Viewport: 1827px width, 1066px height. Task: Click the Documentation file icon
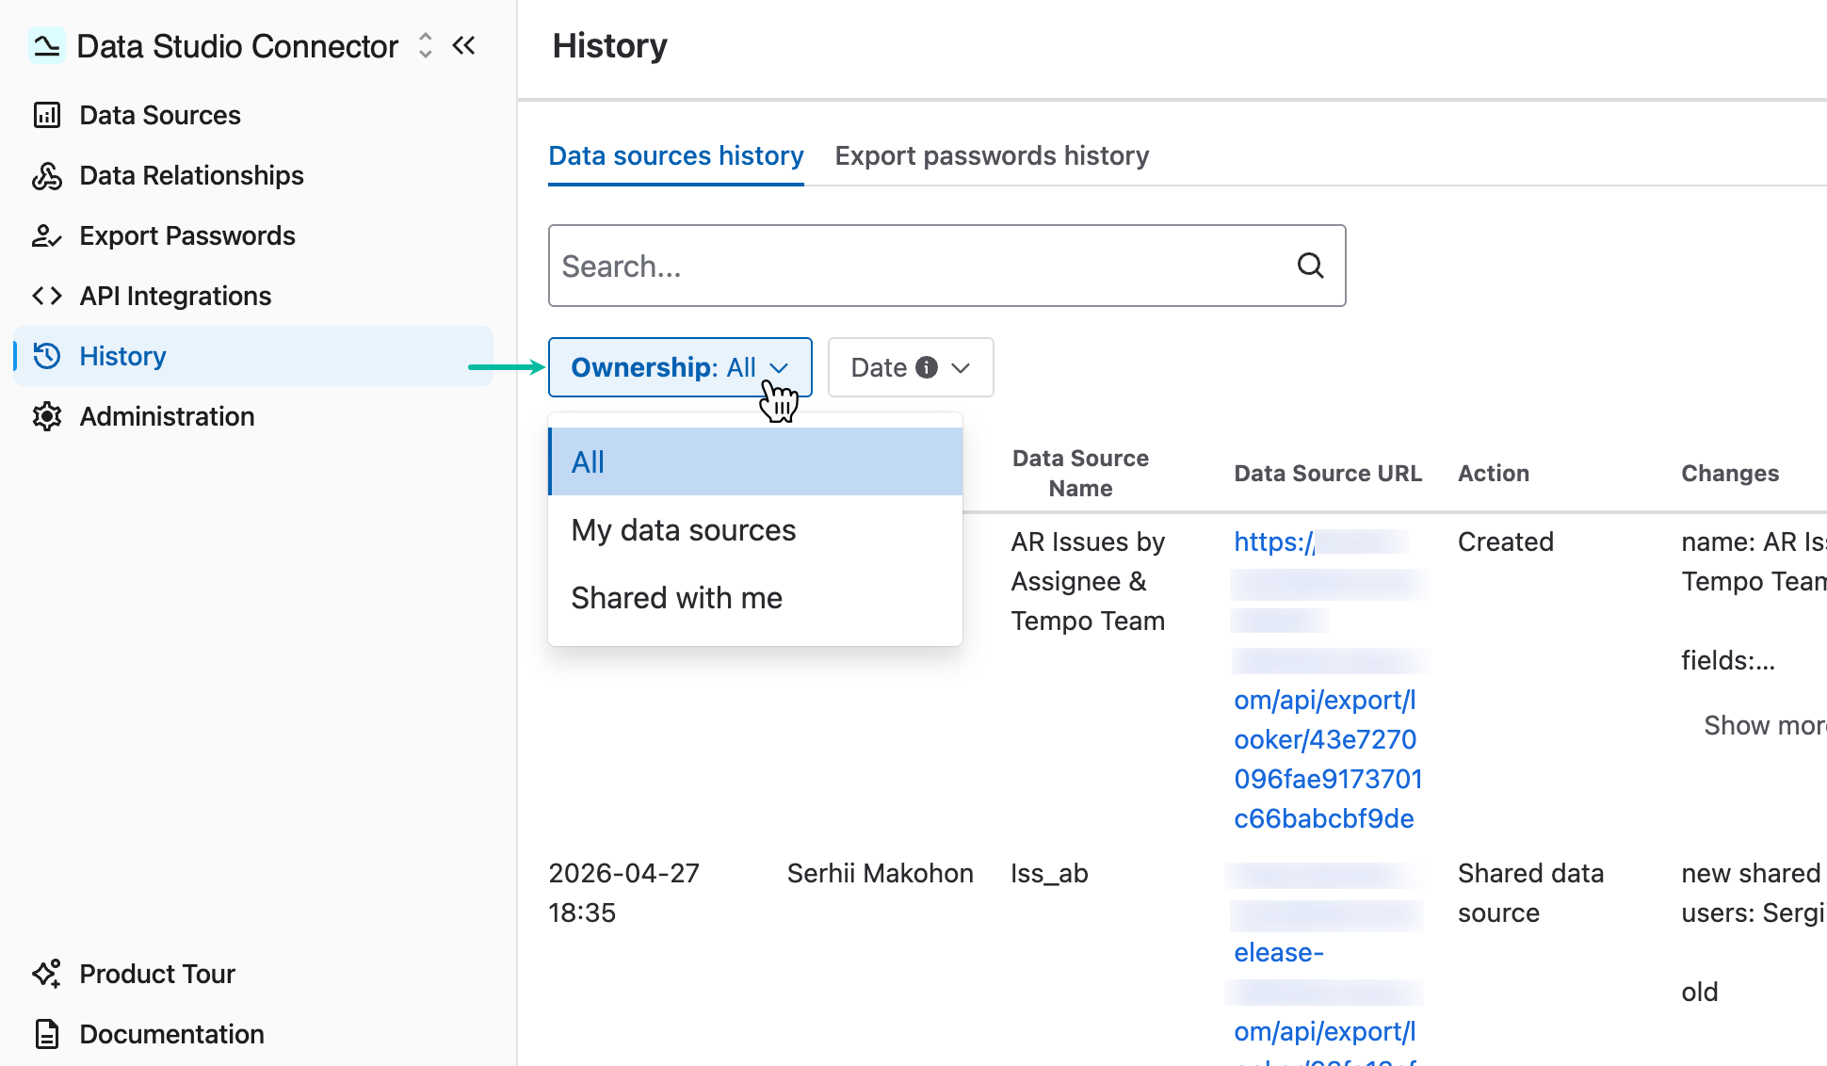click(47, 1034)
